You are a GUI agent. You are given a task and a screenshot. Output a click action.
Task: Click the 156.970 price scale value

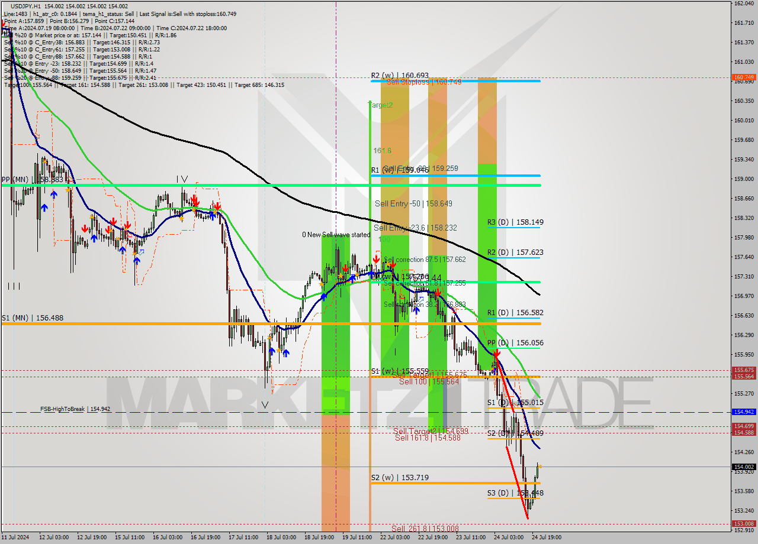[743, 296]
